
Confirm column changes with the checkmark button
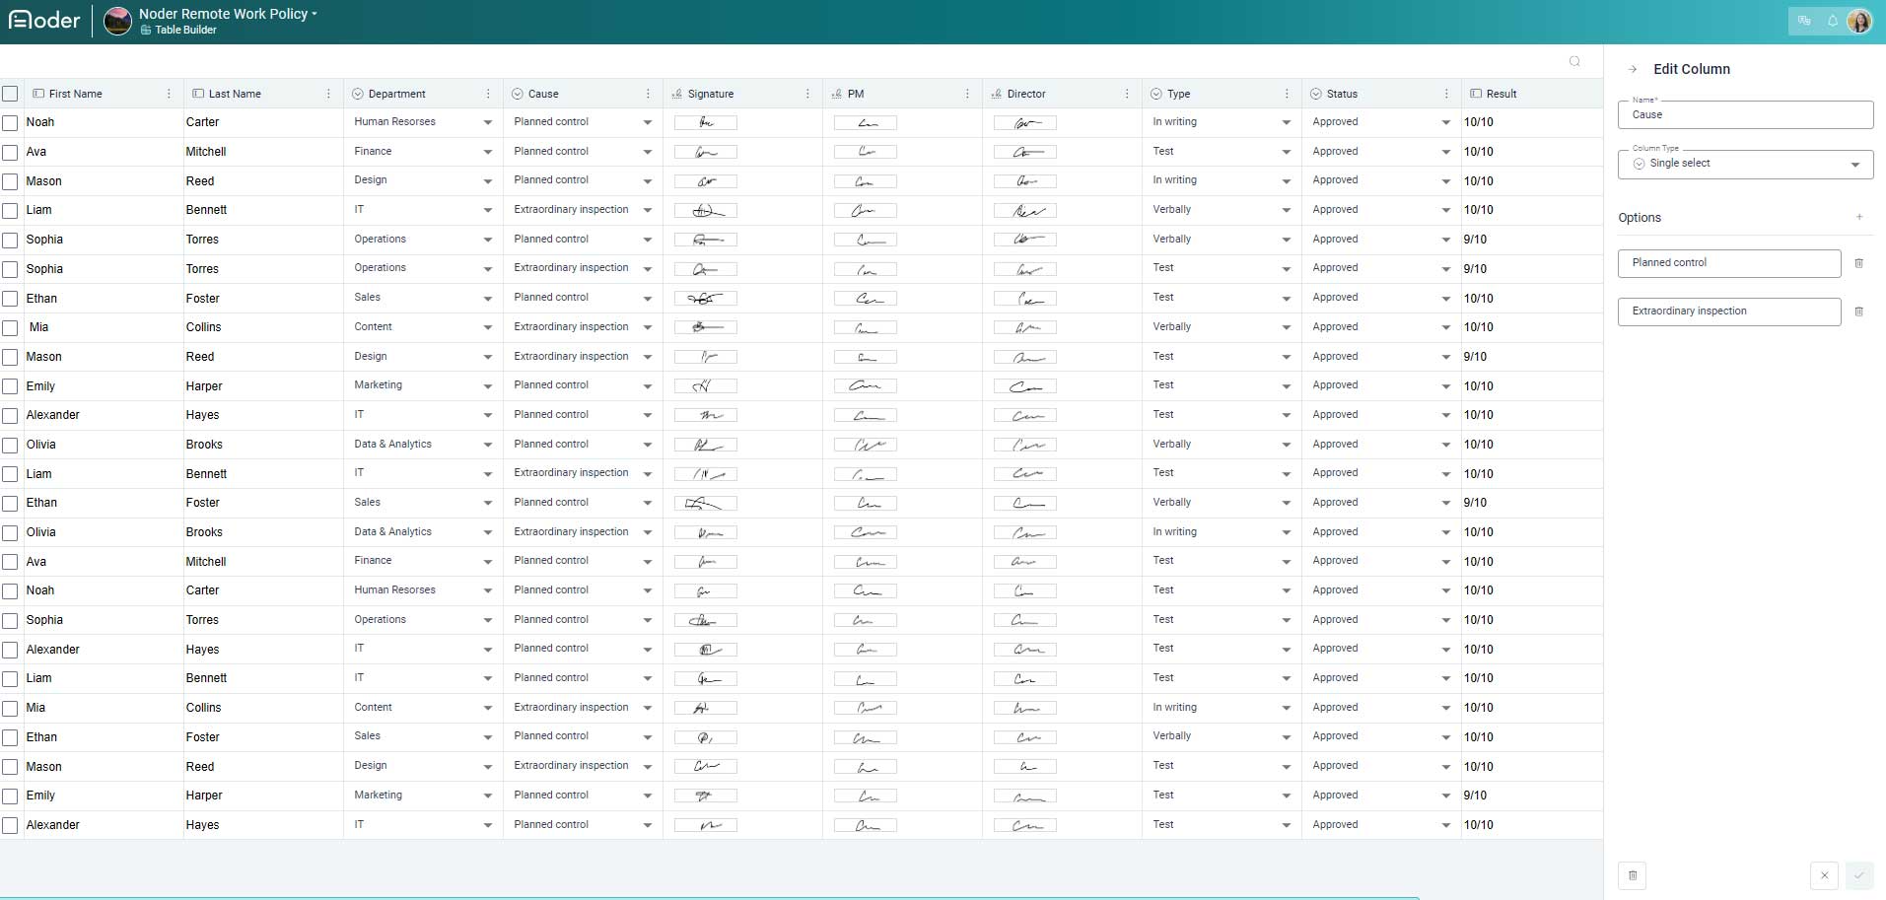[1859, 875]
